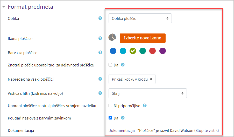
Task: Tick the Ni priporočljivo checkbox
Action: click(x=110, y=105)
